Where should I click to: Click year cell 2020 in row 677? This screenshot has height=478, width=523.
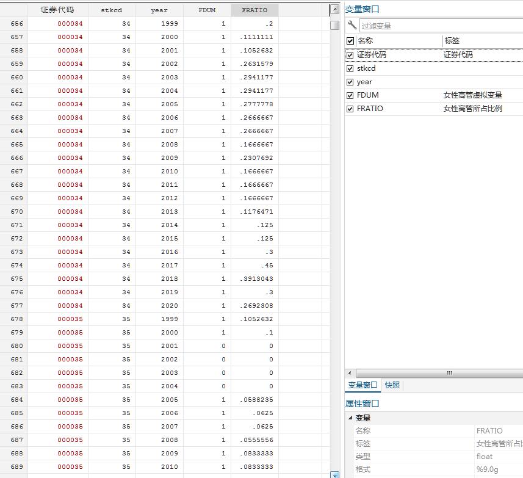(x=159, y=306)
